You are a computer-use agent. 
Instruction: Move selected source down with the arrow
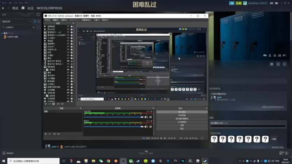click(x=62, y=104)
